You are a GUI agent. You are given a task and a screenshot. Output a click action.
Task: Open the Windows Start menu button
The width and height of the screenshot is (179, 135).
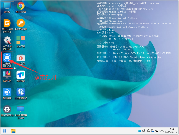pyautogui.click(x=4, y=131)
